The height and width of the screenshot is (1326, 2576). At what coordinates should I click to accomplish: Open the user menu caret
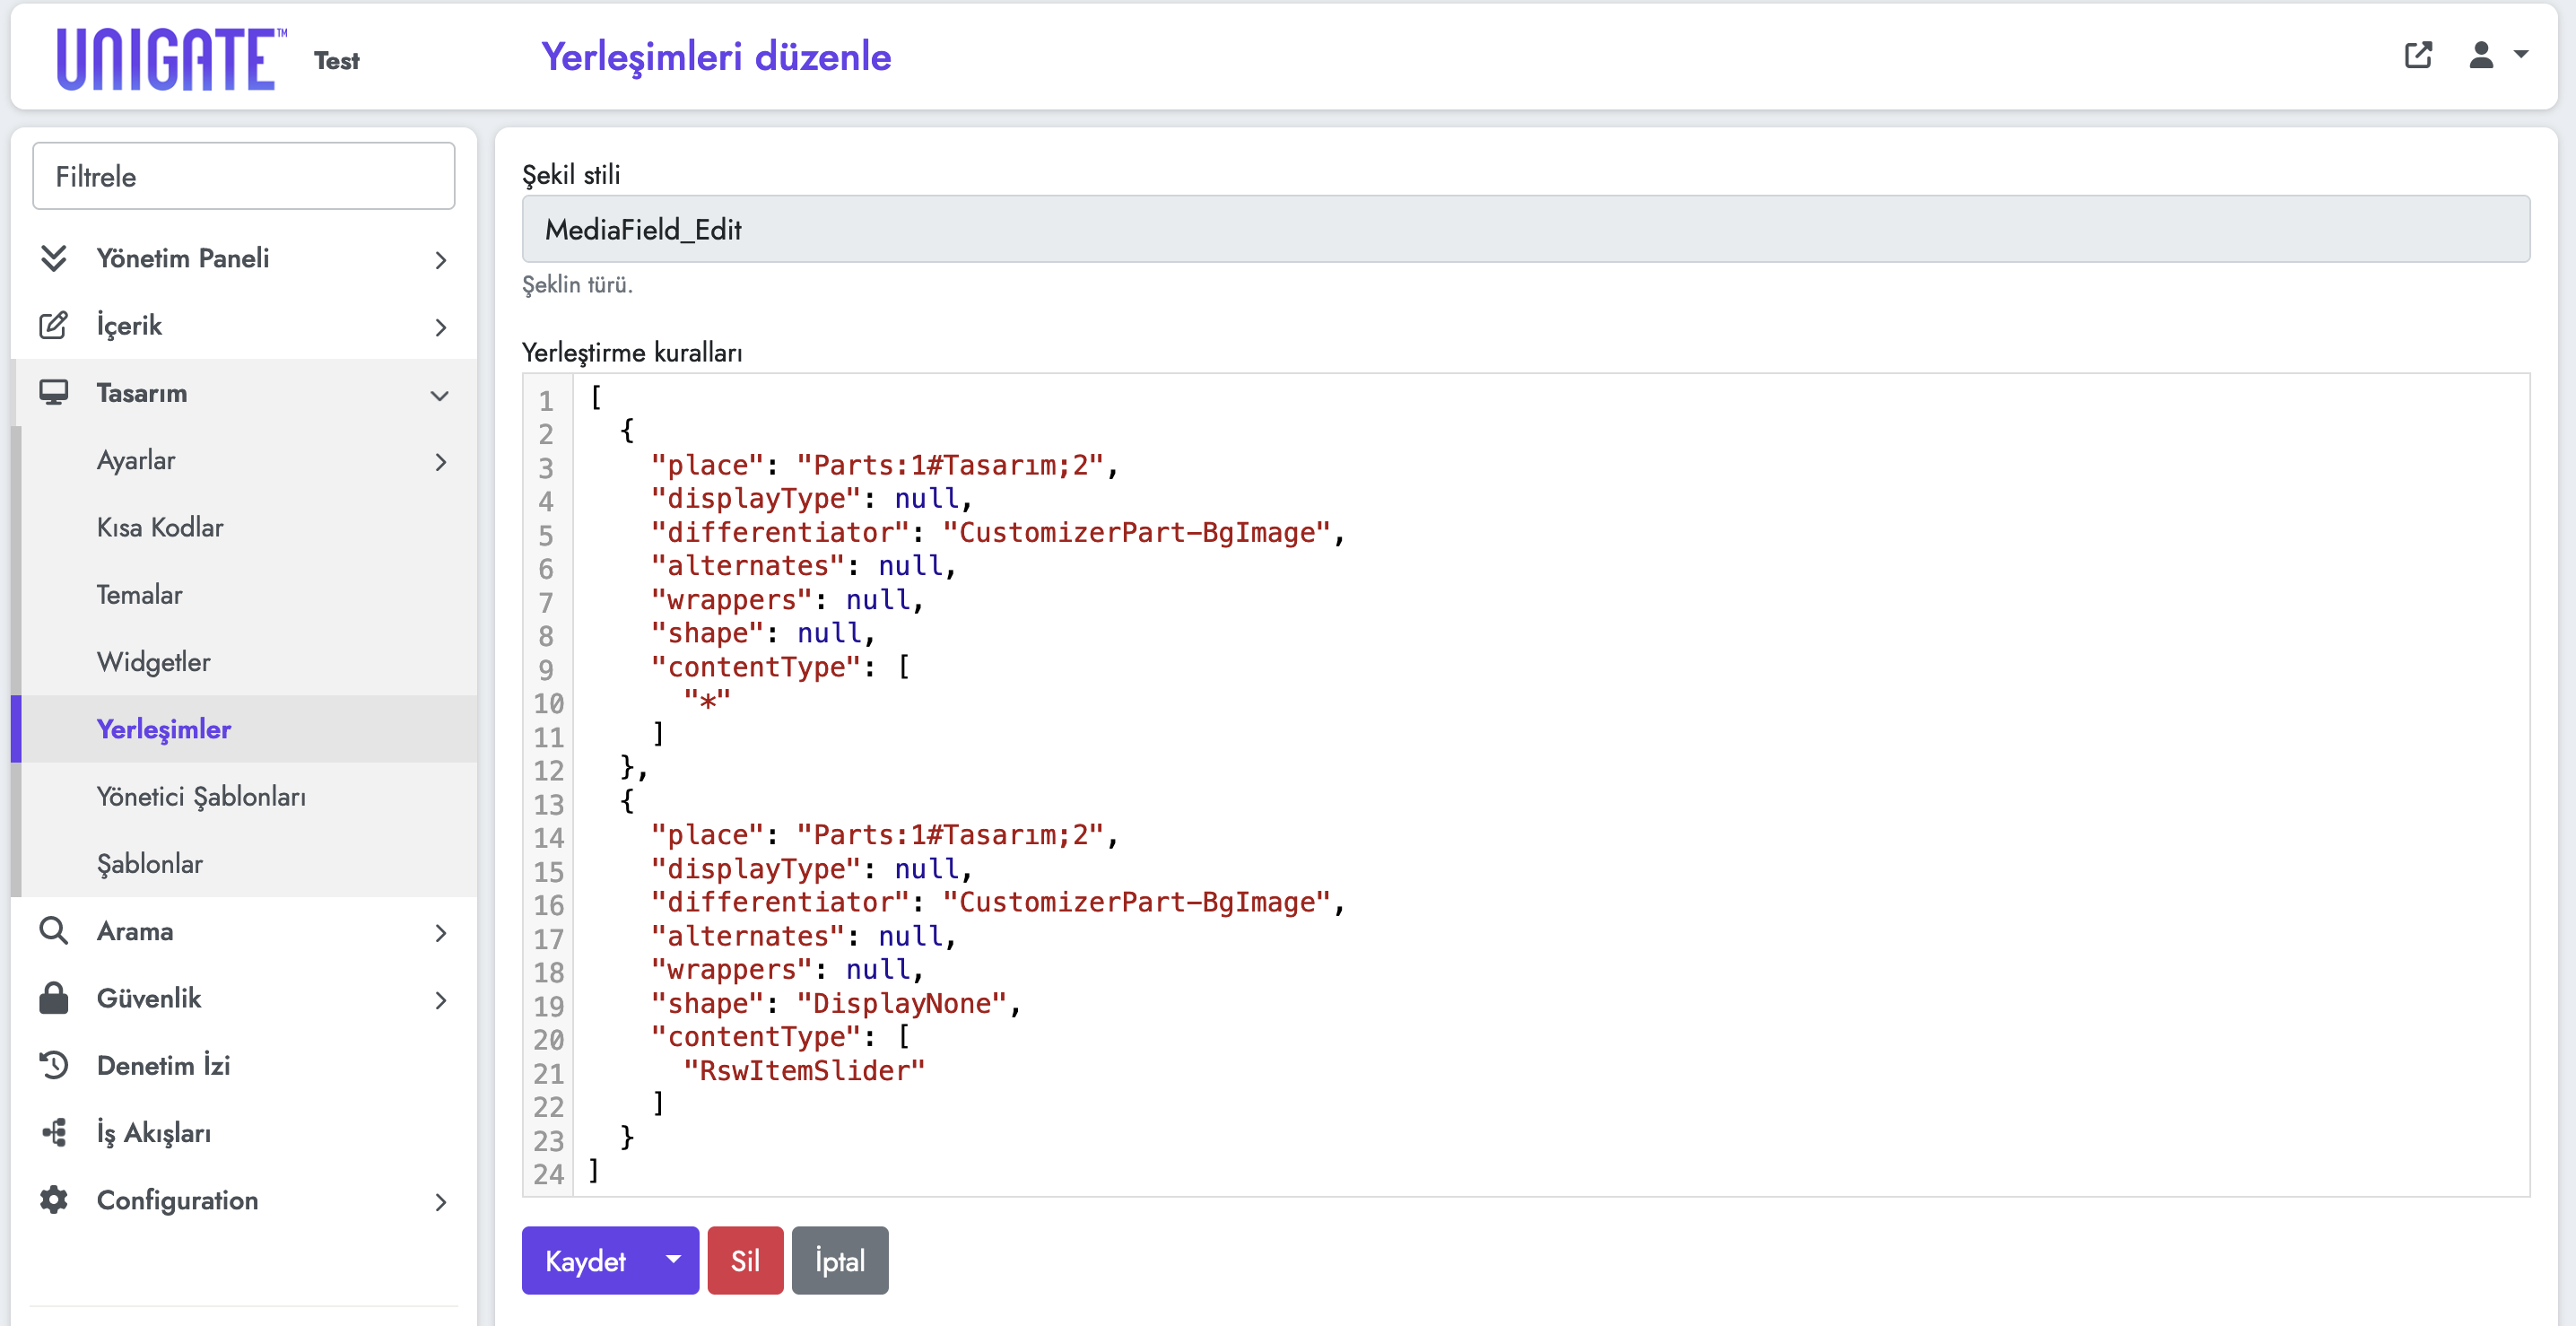(2521, 55)
